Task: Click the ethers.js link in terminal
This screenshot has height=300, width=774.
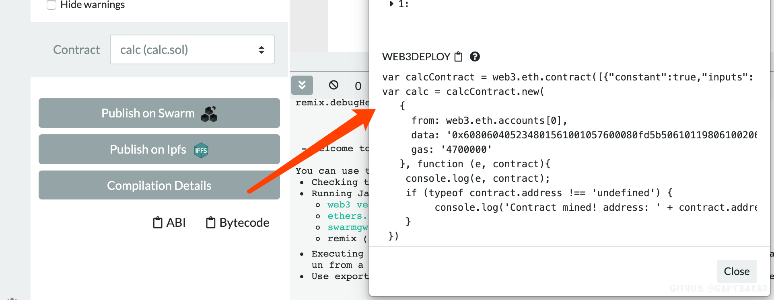Action: pyautogui.click(x=347, y=216)
